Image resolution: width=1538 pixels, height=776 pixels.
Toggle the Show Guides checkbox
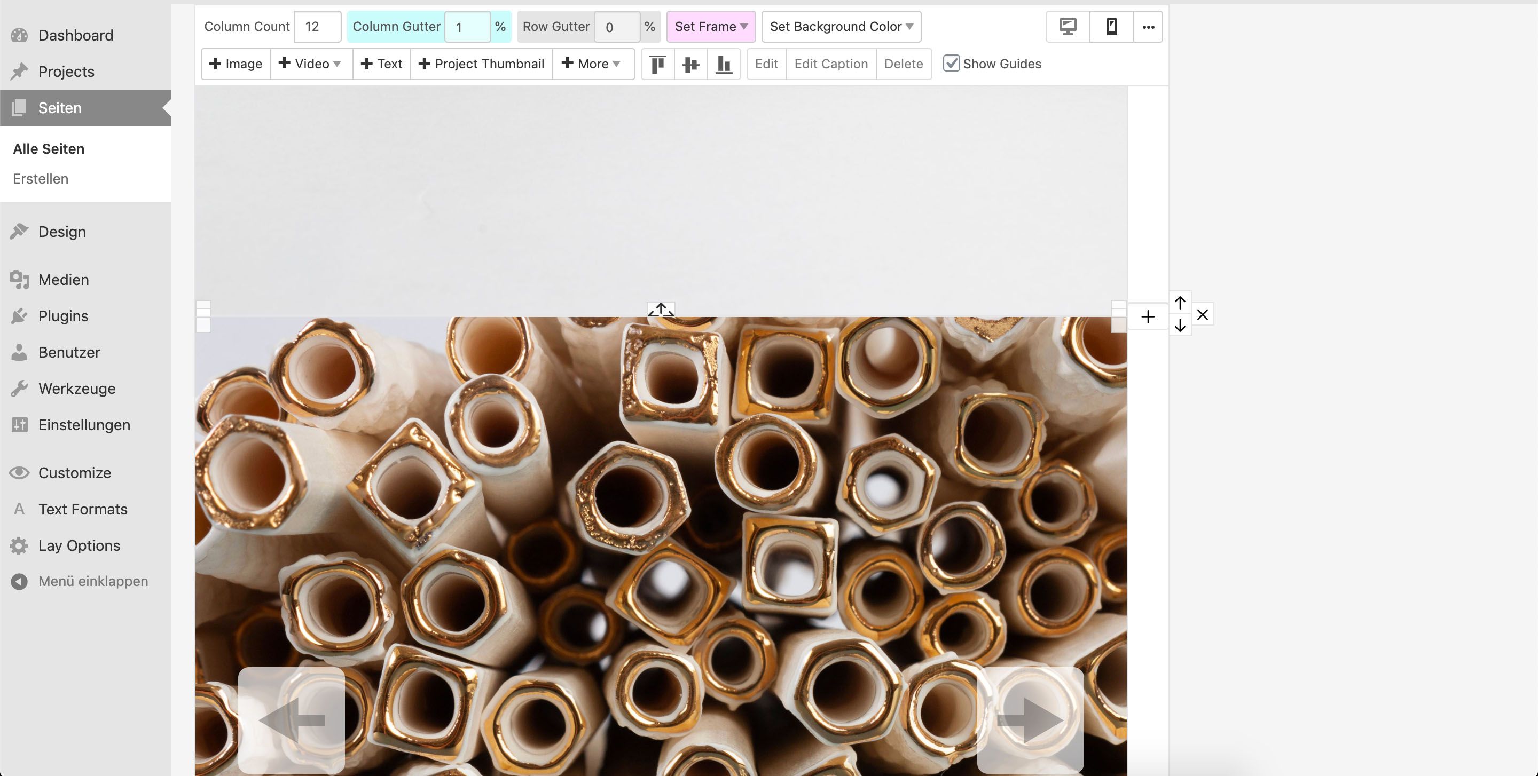pyautogui.click(x=951, y=63)
